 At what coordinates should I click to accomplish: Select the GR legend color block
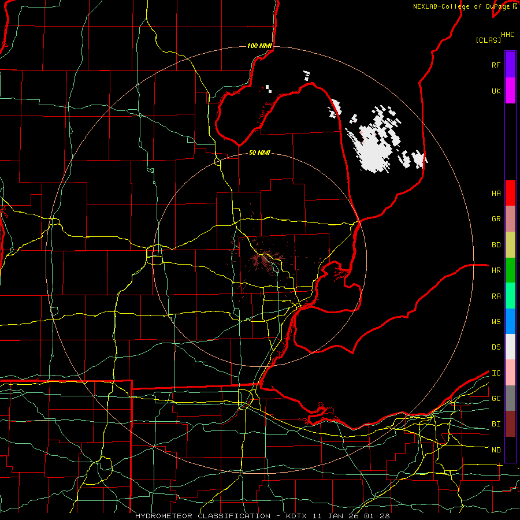coord(510,218)
